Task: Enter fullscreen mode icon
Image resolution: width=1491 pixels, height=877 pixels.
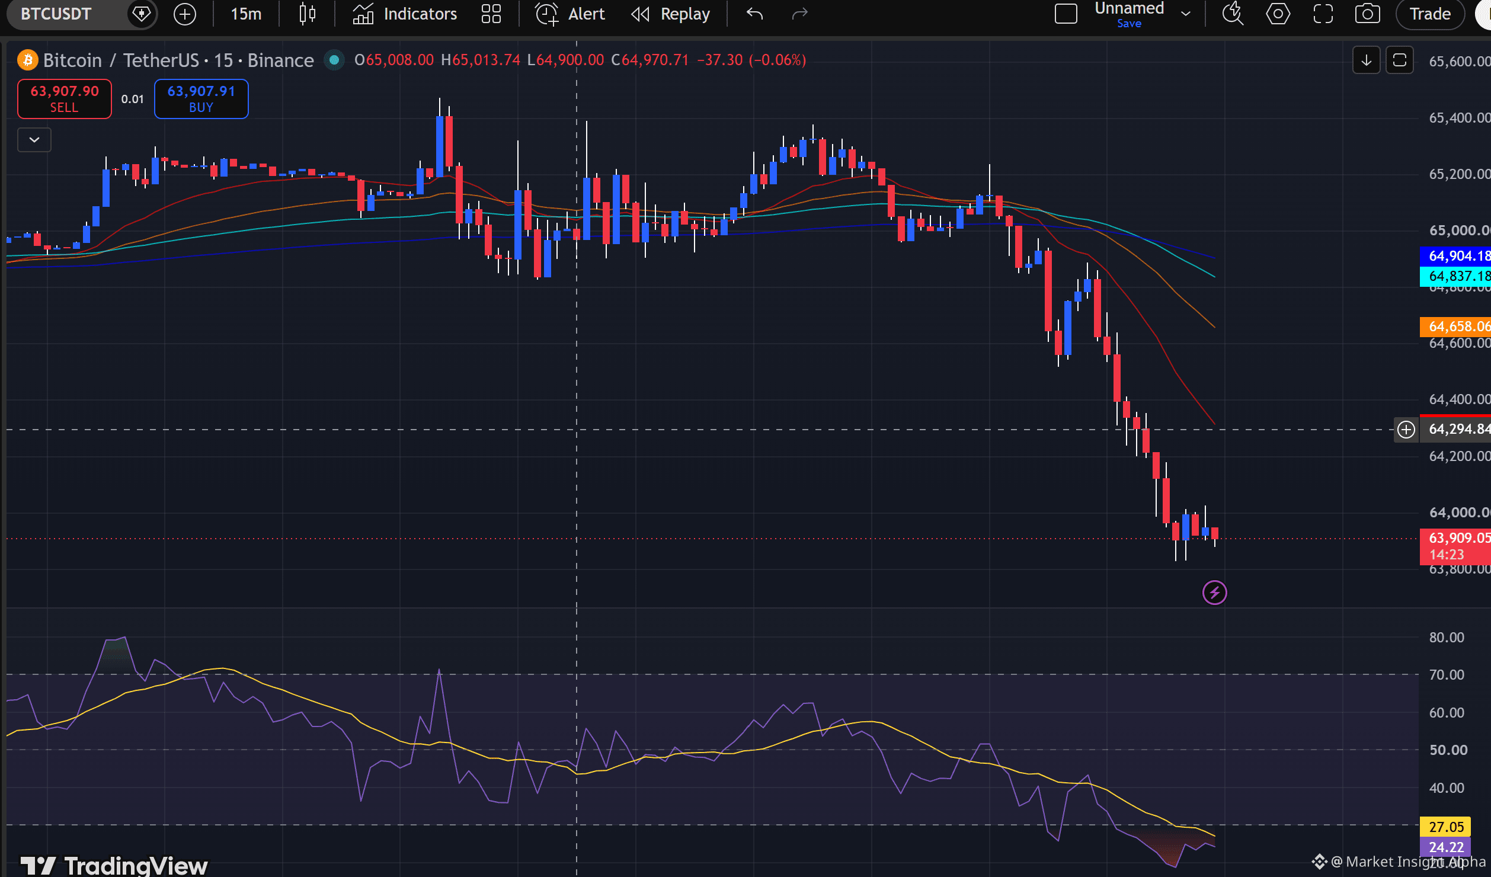Action: click(1323, 14)
